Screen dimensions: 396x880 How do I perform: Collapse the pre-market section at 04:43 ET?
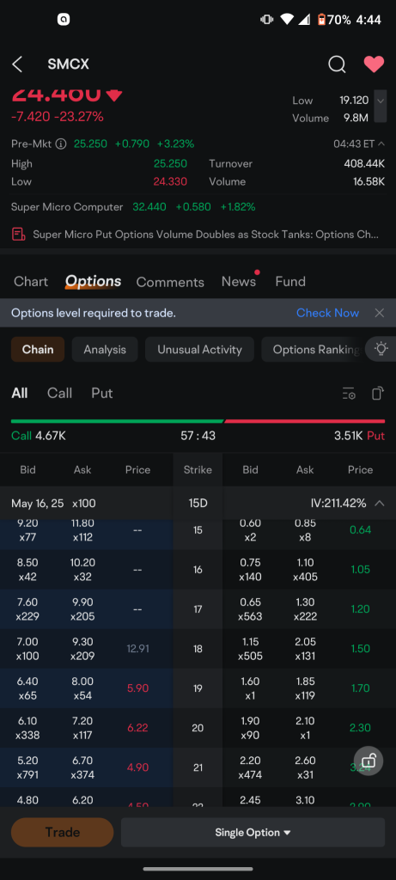pyautogui.click(x=381, y=144)
